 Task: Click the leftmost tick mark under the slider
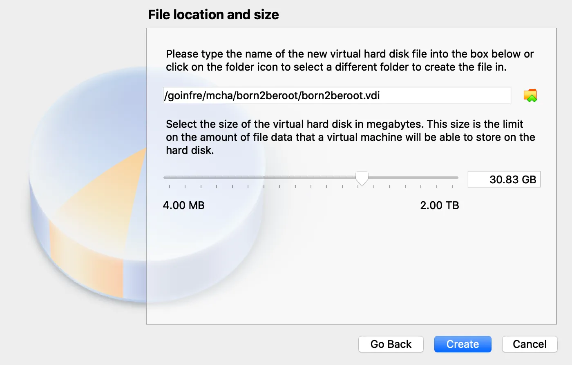pos(170,187)
